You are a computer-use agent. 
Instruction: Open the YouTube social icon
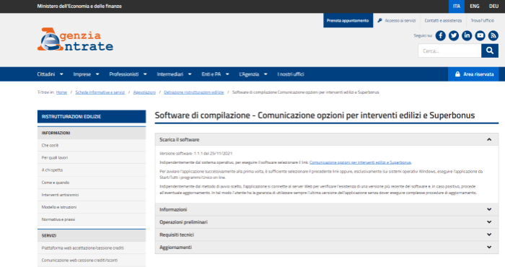click(480, 35)
